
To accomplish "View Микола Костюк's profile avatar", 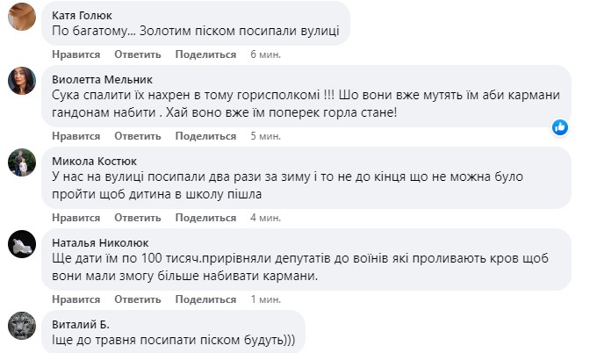I will tap(22, 162).
